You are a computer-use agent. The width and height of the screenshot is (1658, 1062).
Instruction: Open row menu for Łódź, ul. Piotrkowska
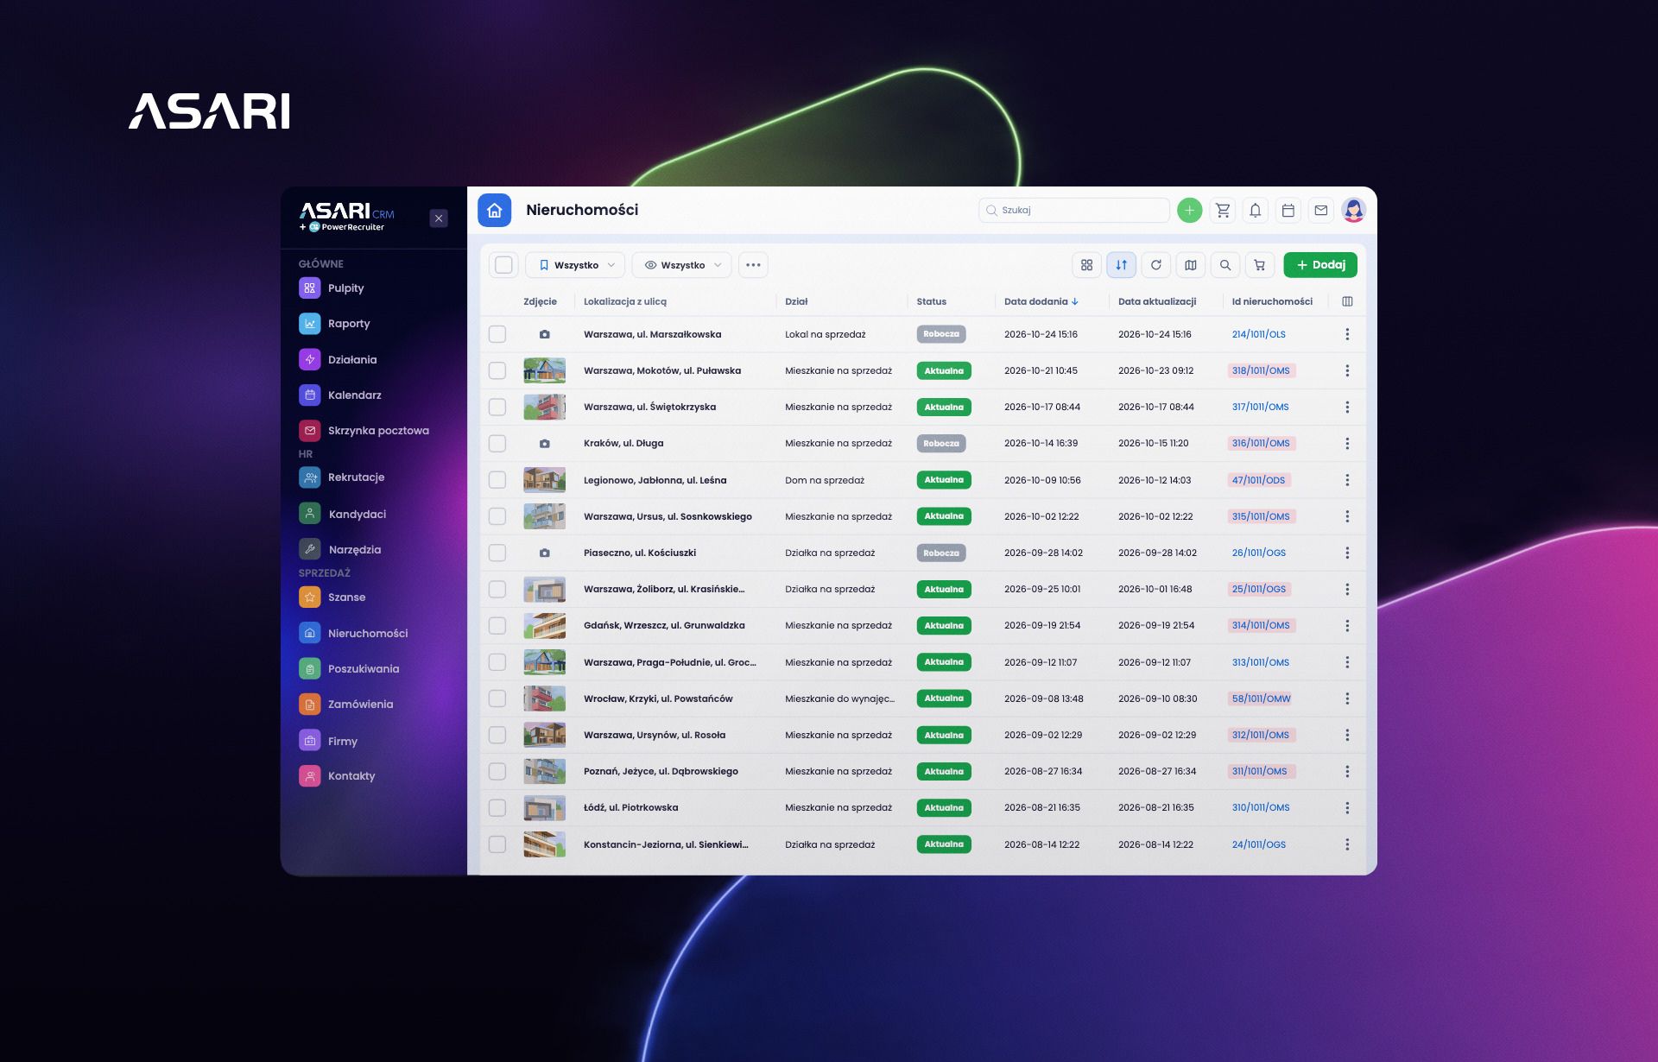point(1347,808)
